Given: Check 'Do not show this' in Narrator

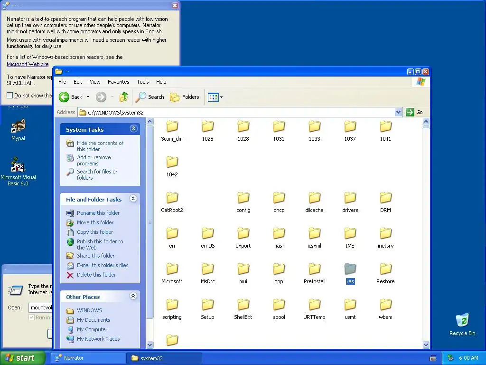Looking at the screenshot, I should pos(10,95).
